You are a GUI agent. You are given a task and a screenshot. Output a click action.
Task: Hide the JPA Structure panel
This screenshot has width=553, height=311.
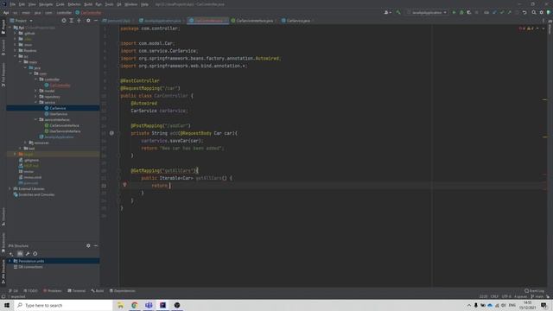(96, 245)
